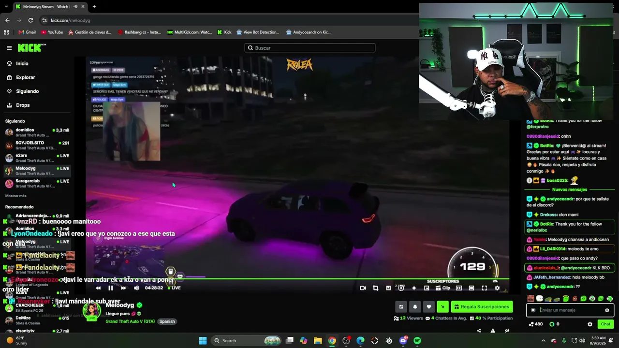
Task: Toggle picture-in-picture mode on the player
Action: [427, 288]
